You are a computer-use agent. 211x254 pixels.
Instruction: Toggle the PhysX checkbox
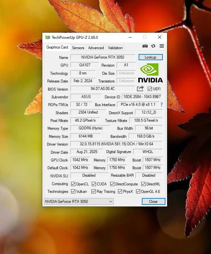point(120,191)
